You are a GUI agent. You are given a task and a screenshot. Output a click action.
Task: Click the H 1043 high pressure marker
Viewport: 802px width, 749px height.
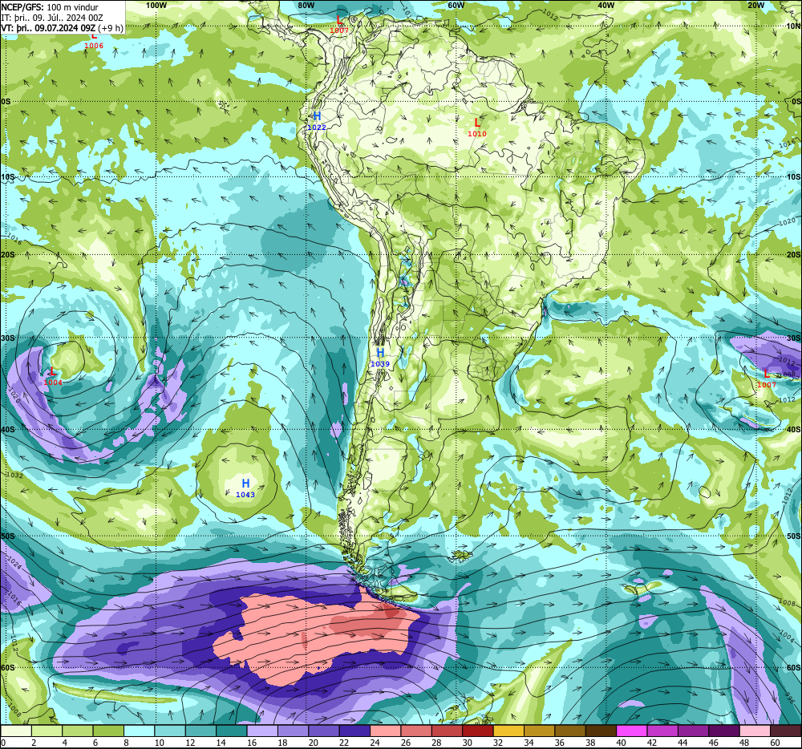coord(245,488)
